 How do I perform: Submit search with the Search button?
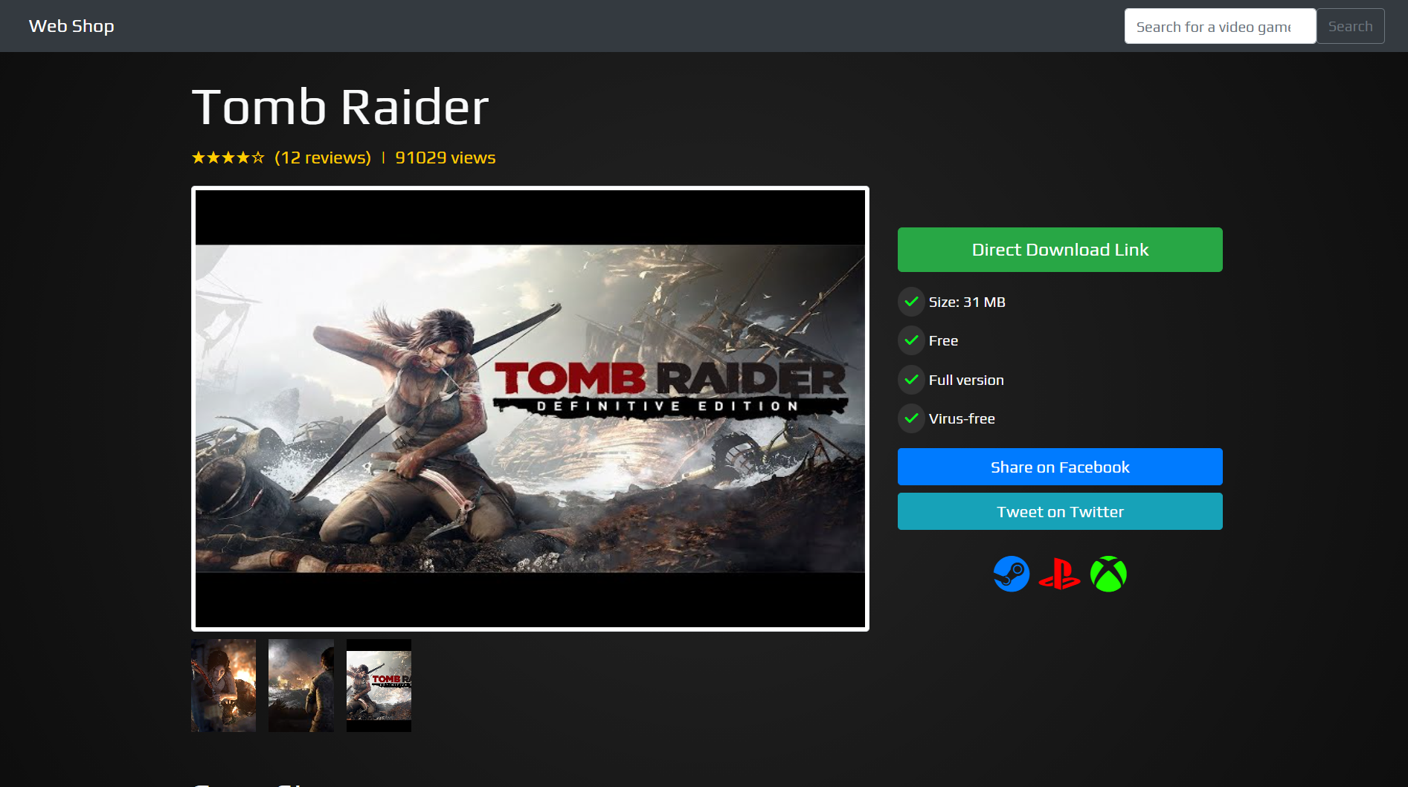[1350, 27]
